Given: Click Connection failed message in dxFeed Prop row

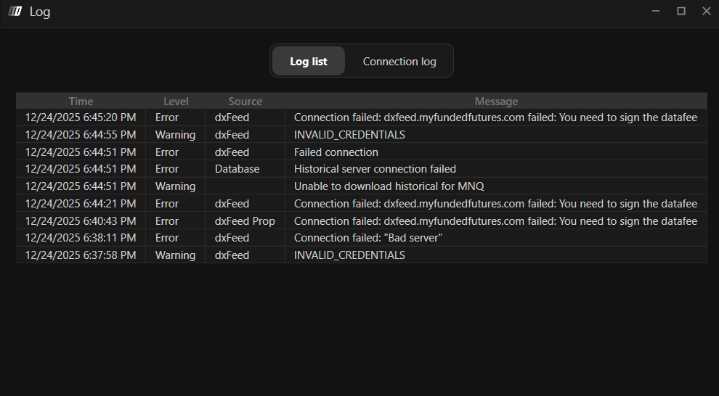Looking at the screenshot, I should pyautogui.click(x=496, y=221).
